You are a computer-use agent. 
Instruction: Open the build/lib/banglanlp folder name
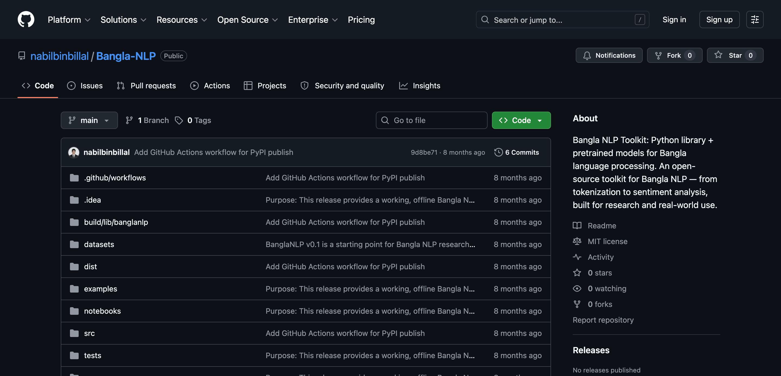click(x=116, y=222)
